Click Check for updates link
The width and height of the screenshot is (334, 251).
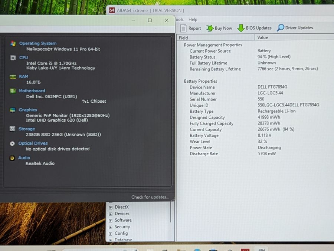pos(150,197)
